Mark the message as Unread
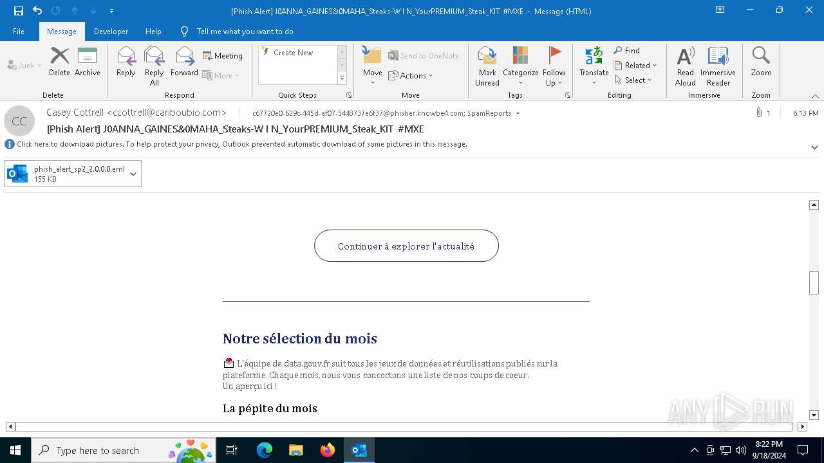 487,66
